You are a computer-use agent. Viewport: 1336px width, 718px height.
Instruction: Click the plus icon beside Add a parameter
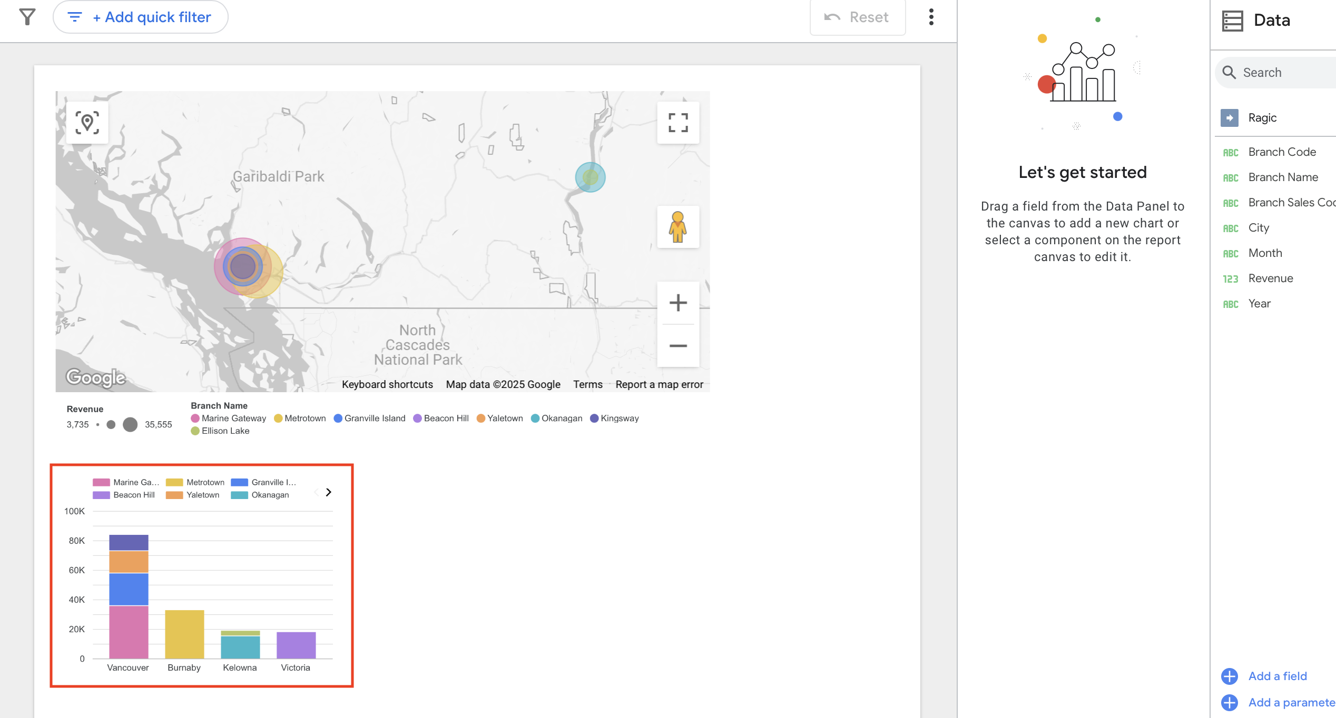coord(1229,702)
